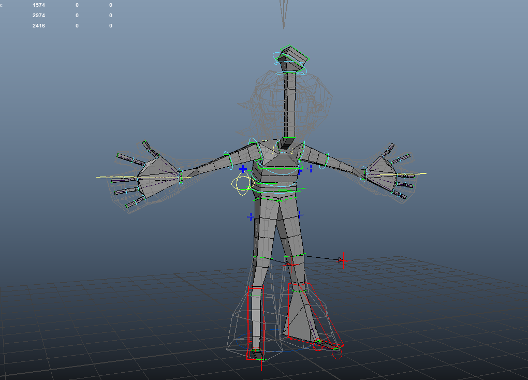
Task: Click the HUD value 1574
Action: [39, 5]
